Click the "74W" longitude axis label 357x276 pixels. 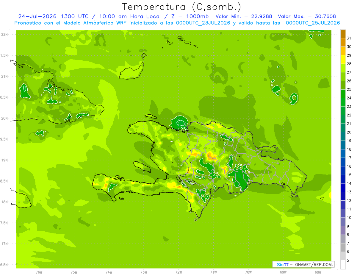109,272
